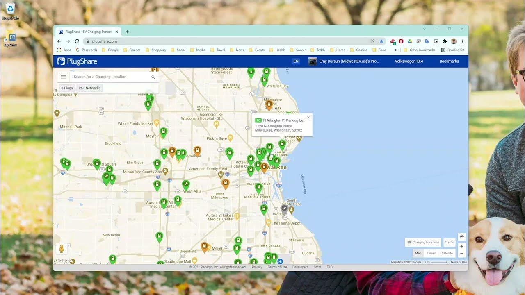
Task: Click the Street View pegman icon
Action: [62, 249]
